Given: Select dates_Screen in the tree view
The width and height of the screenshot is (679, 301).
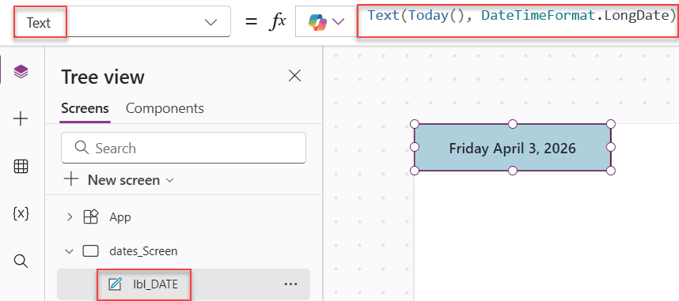Looking at the screenshot, I should pos(143,251).
